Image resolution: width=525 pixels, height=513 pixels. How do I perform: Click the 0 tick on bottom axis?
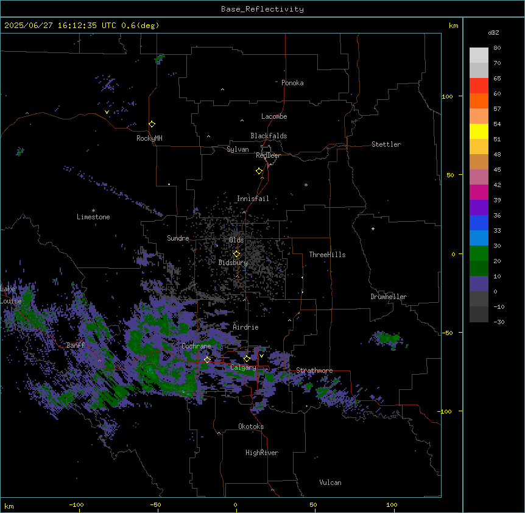click(235, 504)
